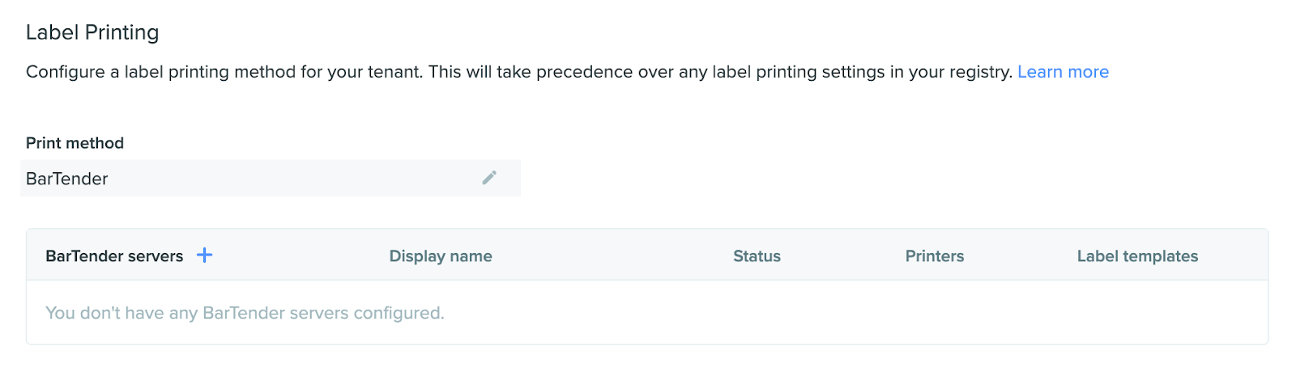The image size is (1296, 372).
Task: Click the empty table row below Status
Action: point(757,313)
